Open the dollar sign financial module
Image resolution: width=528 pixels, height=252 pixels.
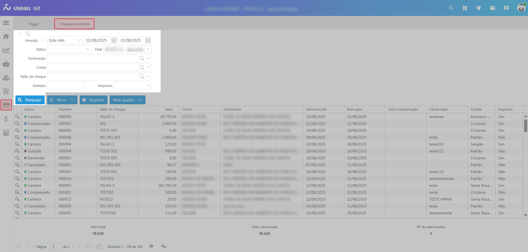tap(6, 119)
